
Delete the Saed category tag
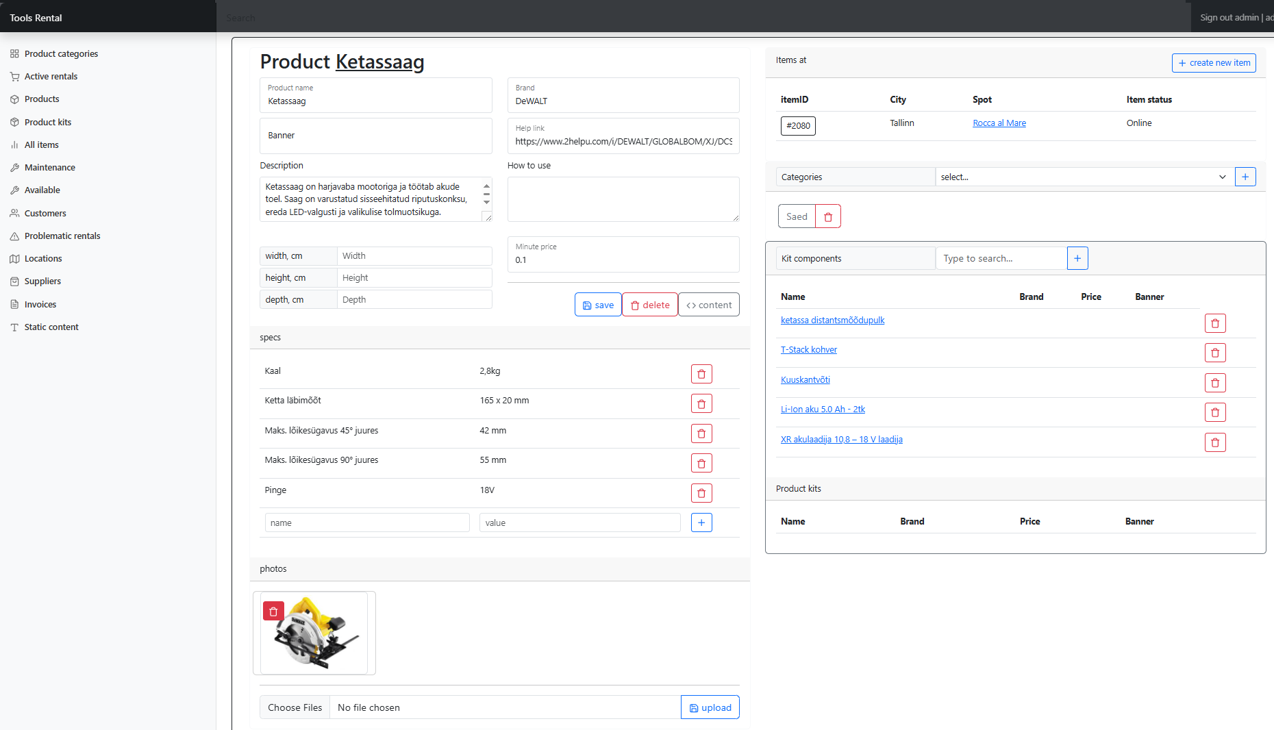[x=827, y=216]
